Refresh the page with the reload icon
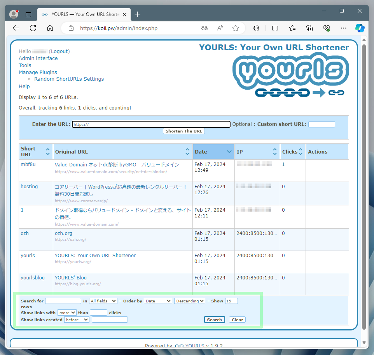 pos(33,28)
